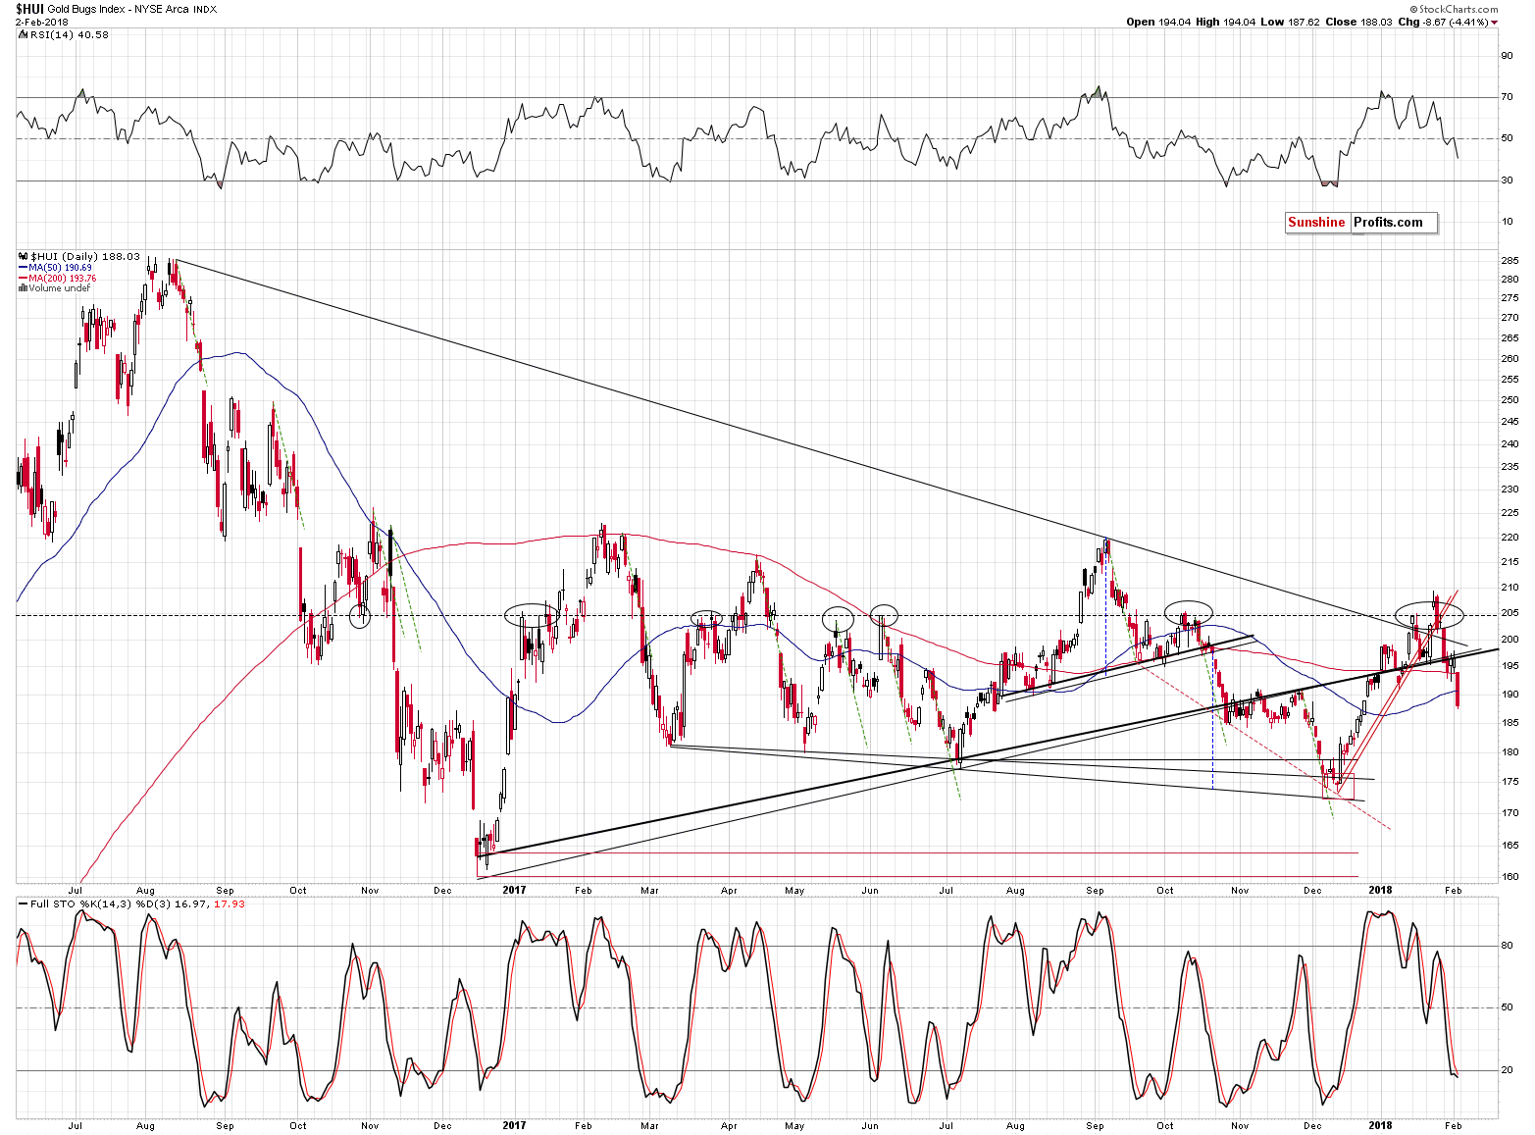The image size is (1535, 1135).
Task: Select the $HUI ticker symbol in title
Action: tap(29, 9)
